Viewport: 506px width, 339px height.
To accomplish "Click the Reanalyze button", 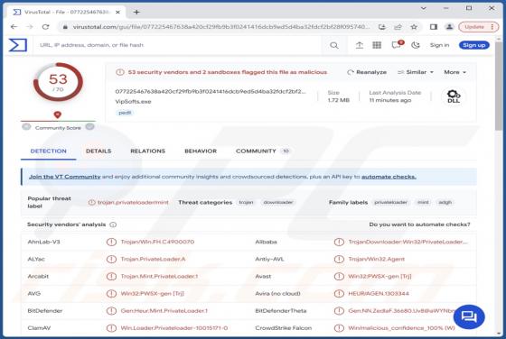I will tap(367, 72).
